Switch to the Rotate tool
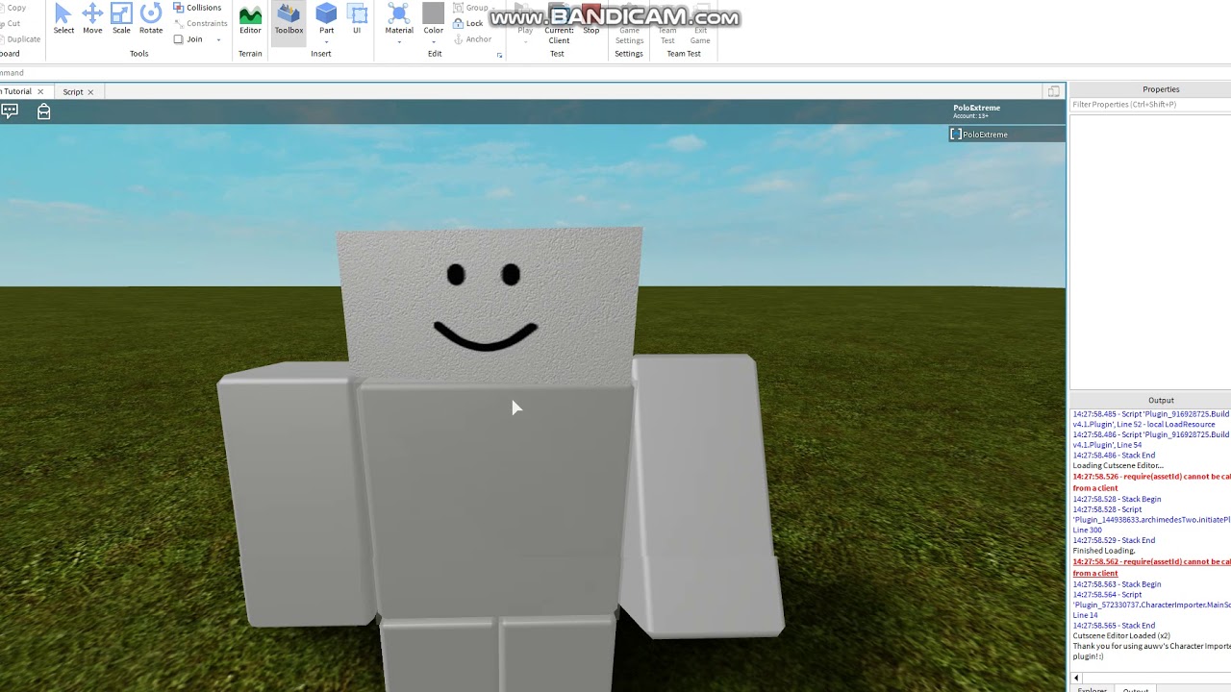The width and height of the screenshot is (1231, 692). pos(151,19)
